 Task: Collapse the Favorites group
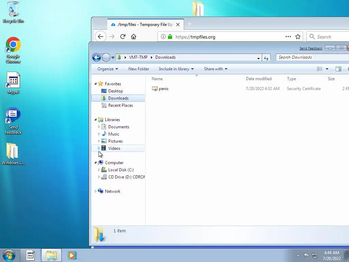[x=95, y=84]
